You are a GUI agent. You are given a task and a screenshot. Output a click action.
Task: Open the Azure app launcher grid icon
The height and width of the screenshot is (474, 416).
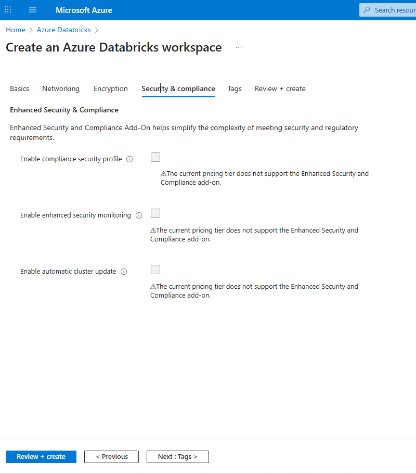click(8, 10)
